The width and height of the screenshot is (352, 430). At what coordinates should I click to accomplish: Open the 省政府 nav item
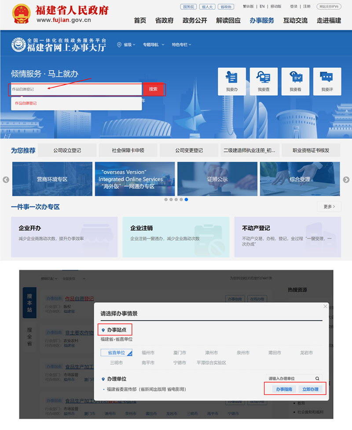coord(164,21)
